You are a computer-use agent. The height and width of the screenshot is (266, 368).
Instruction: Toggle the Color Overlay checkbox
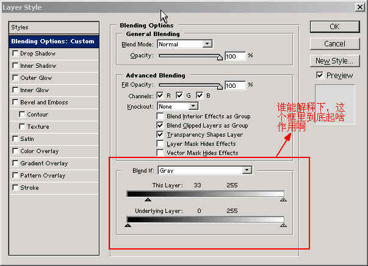[x=15, y=151]
